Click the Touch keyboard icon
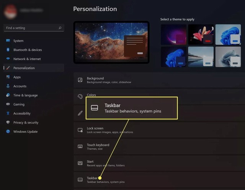This screenshot has width=245, height=190. click(x=80, y=146)
